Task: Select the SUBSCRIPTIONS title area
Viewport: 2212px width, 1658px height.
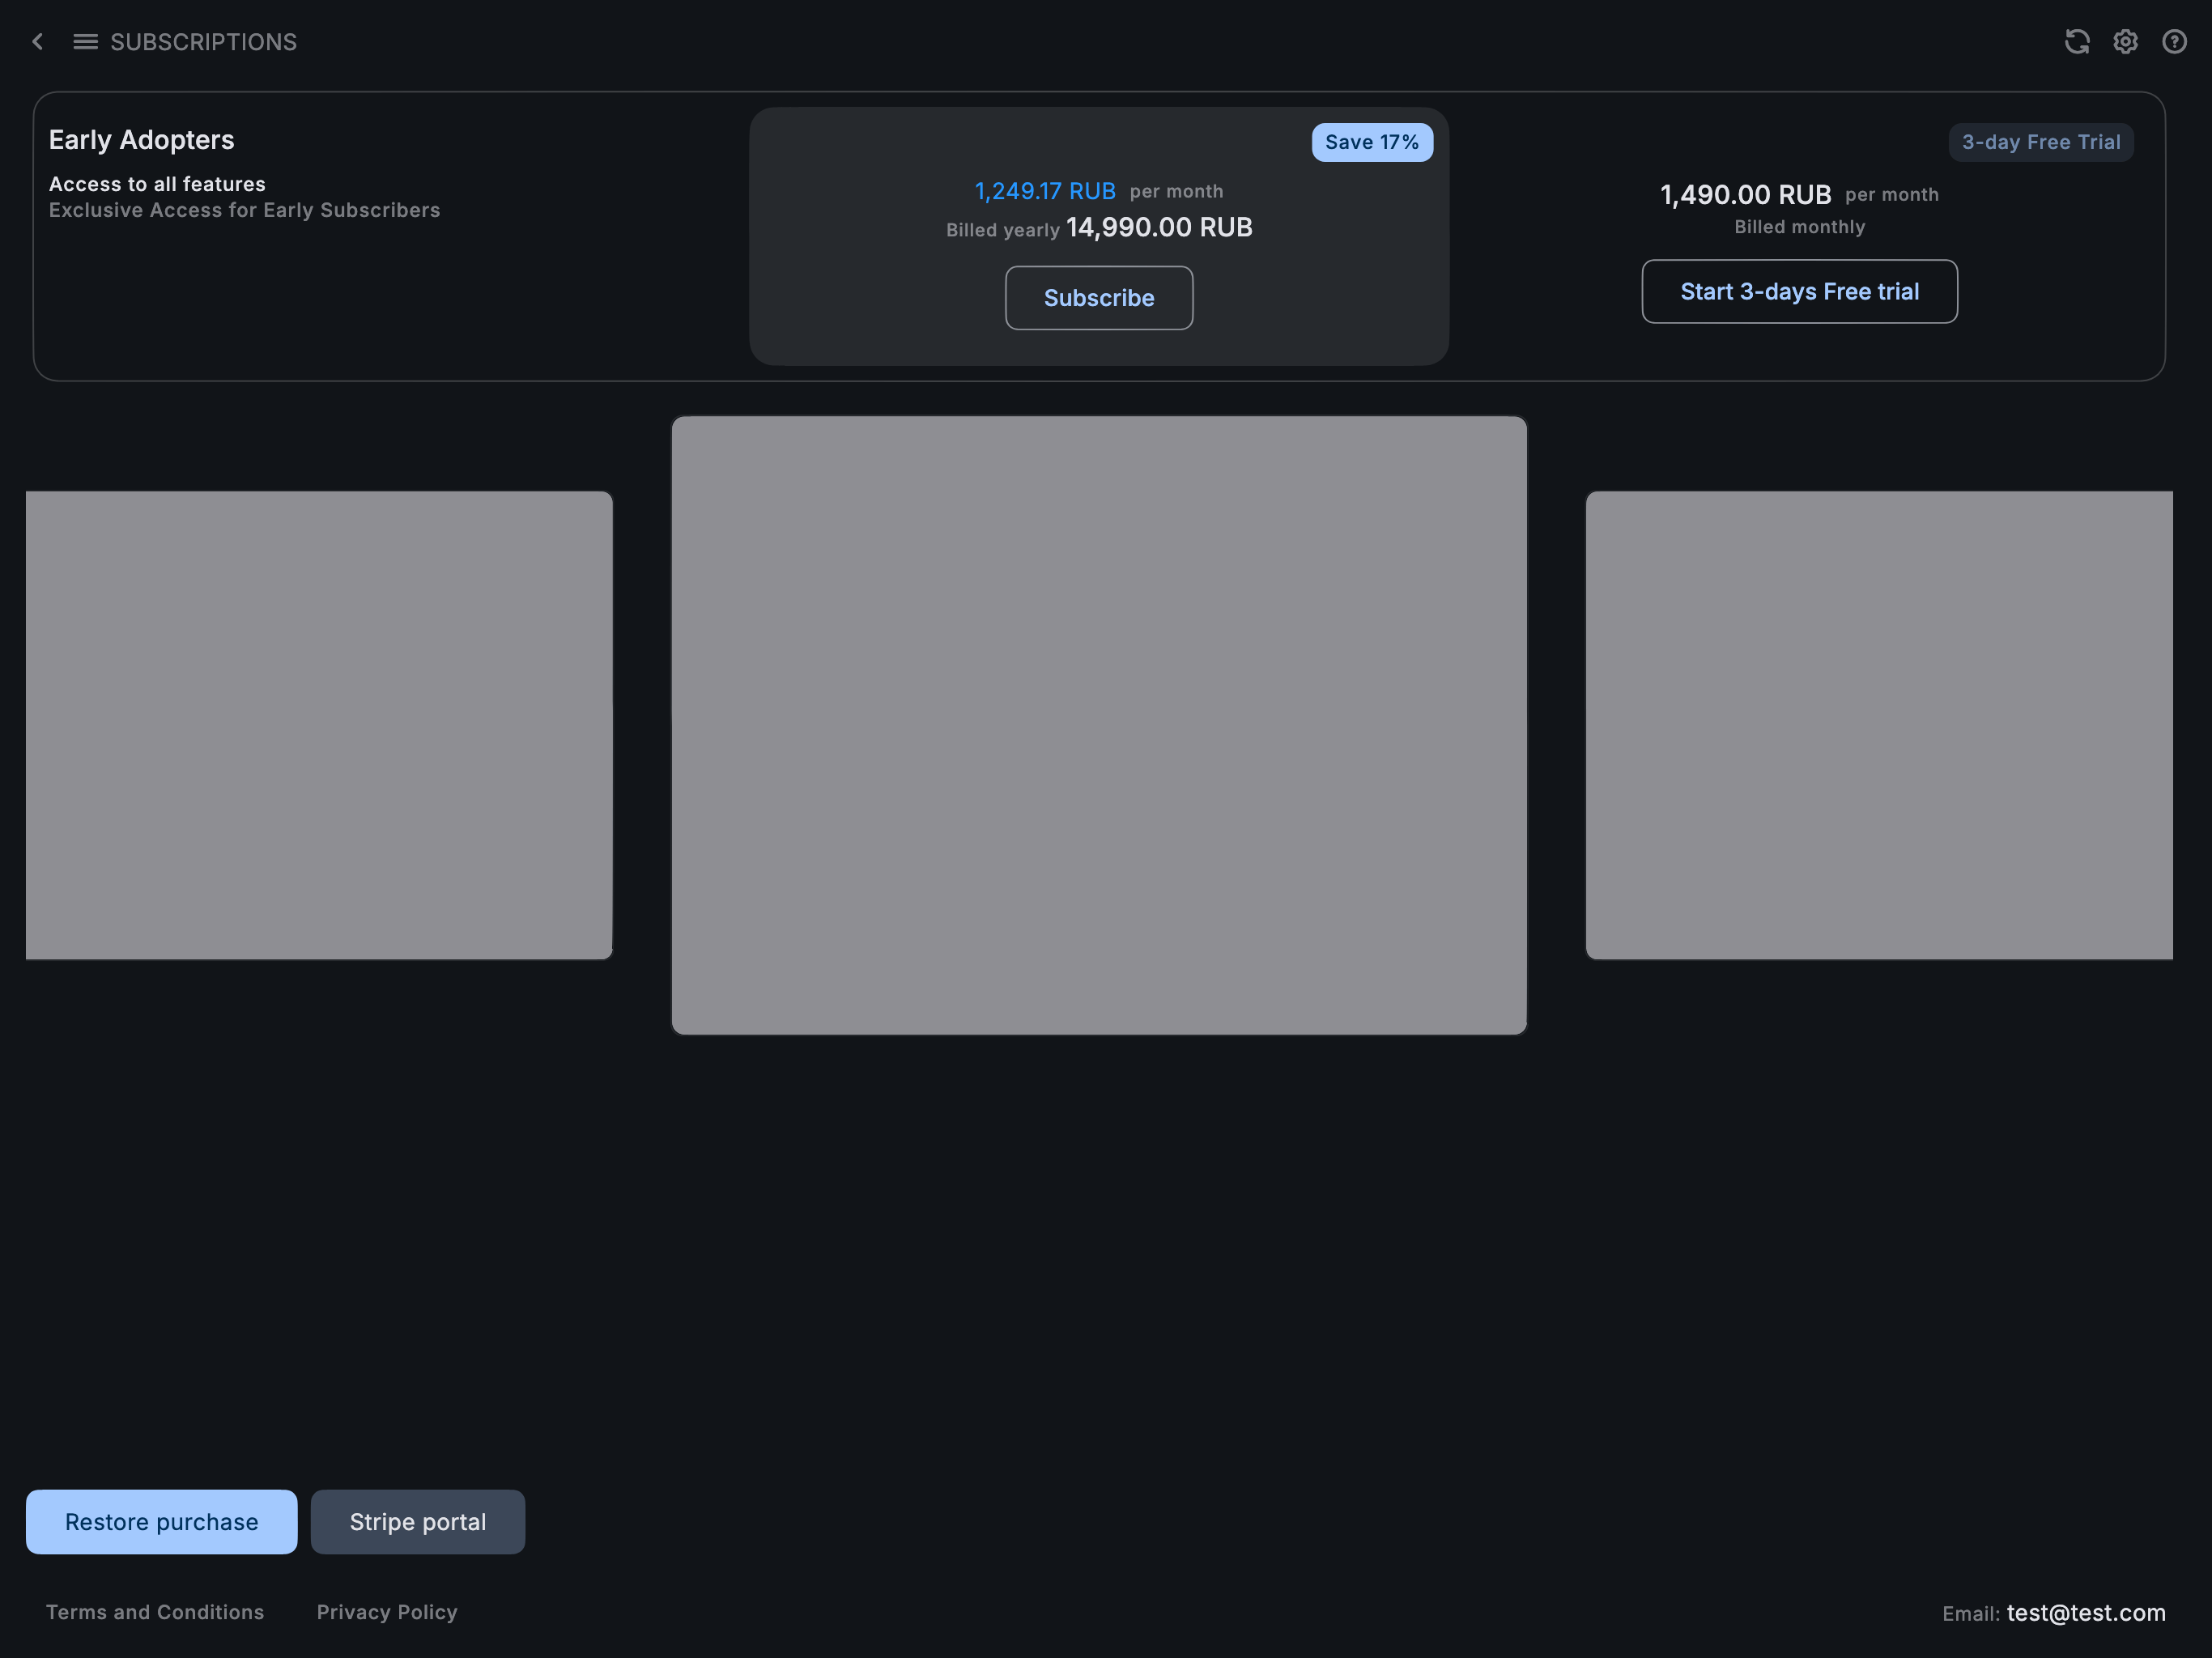Action: pos(204,41)
